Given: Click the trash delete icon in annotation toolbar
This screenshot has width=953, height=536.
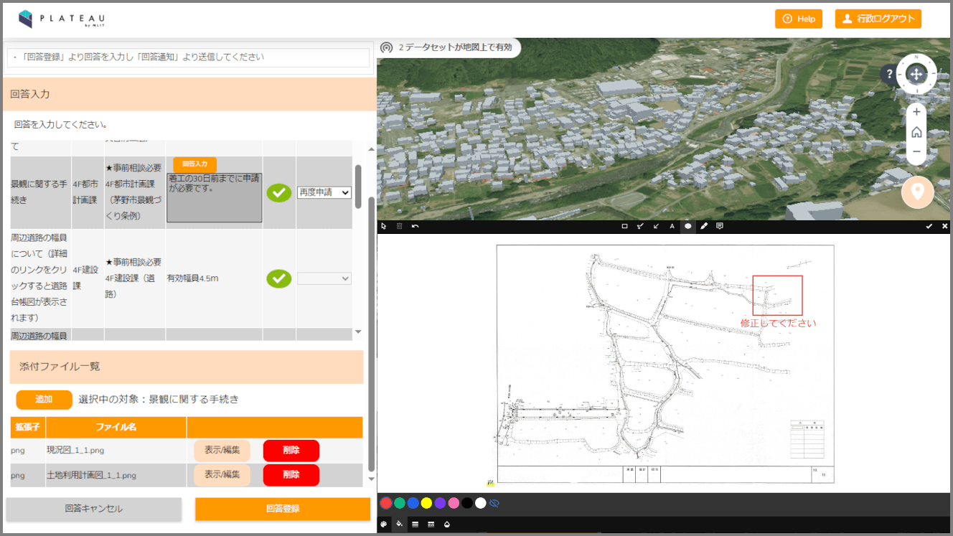Looking at the screenshot, I should tap(399, 226).
